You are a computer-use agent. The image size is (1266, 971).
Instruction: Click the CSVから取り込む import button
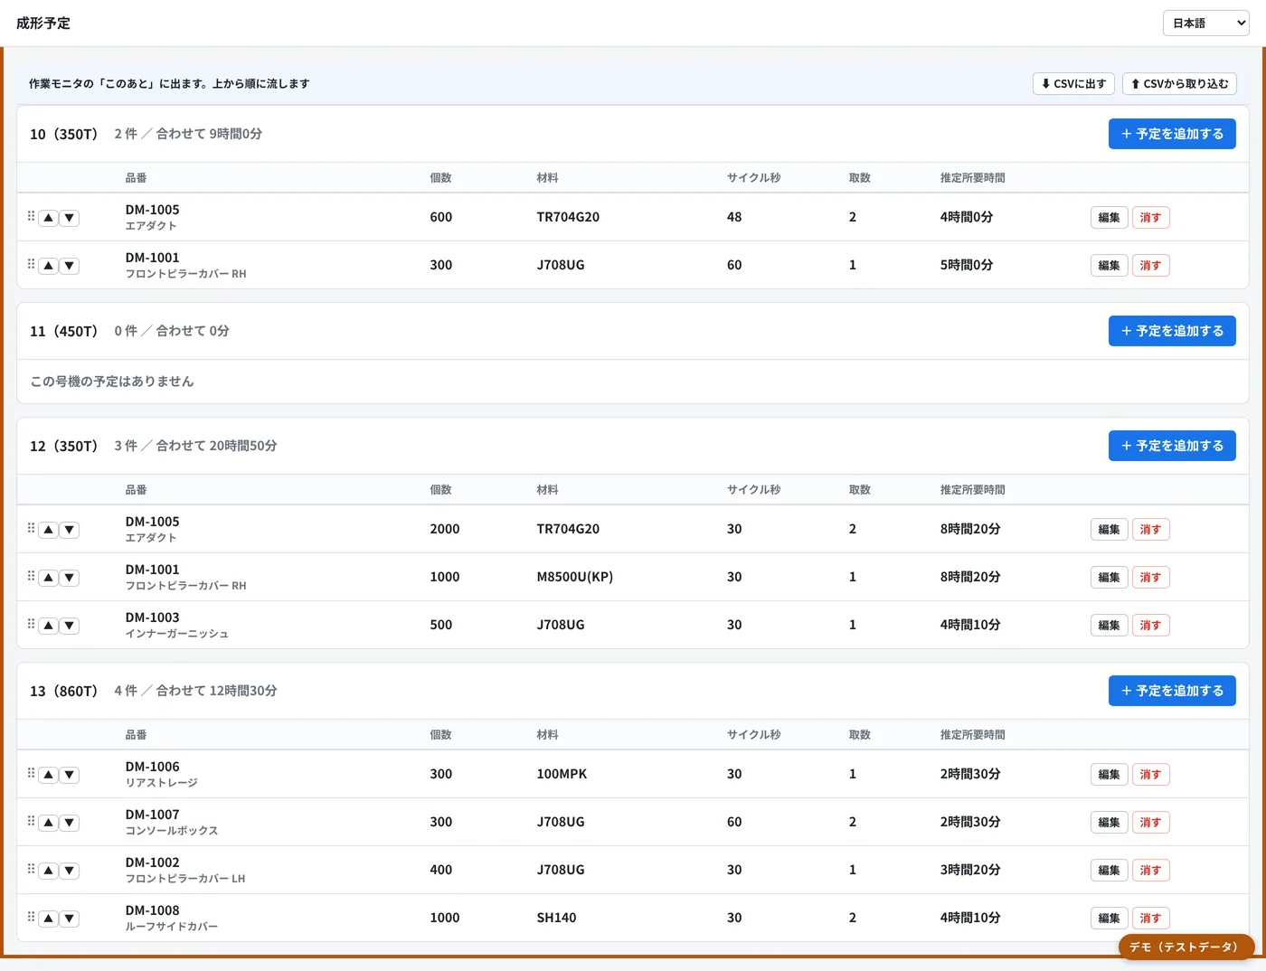click(1179, 84)
